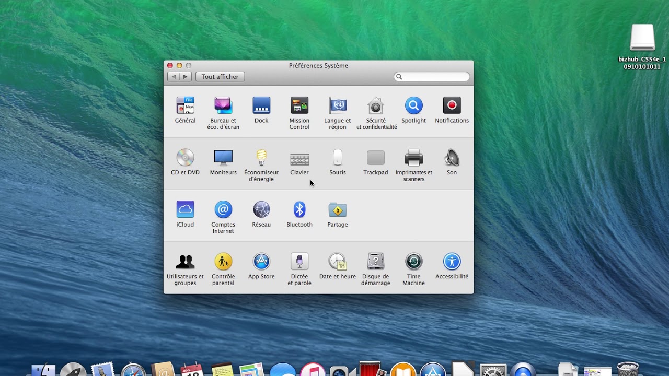Open Spotlight preferences pane
This screenshot has height=376, width=669.
(x=413, y=110)
